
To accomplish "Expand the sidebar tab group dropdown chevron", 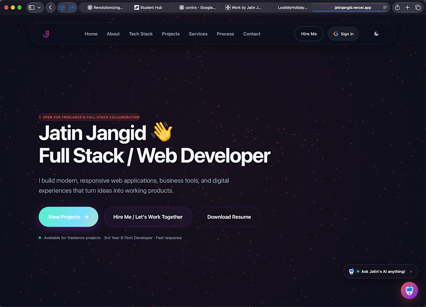I will [39, 7].
